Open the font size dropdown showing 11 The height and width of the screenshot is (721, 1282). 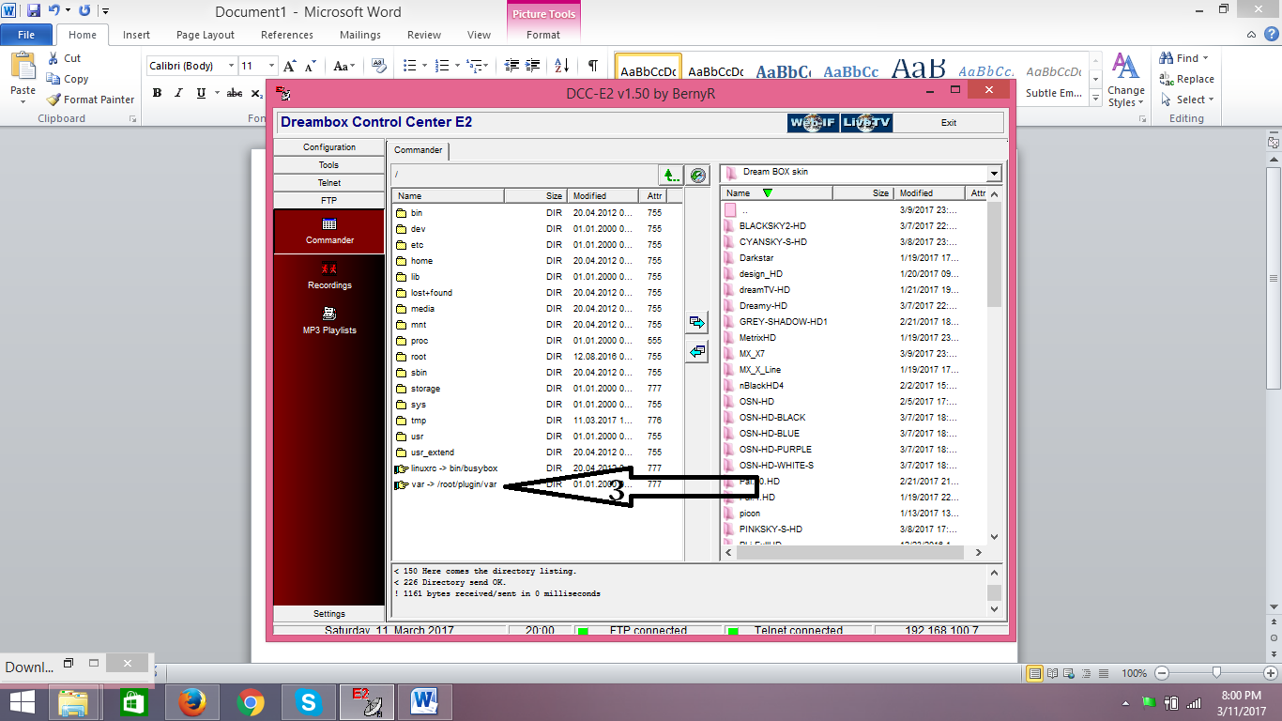point(271,66)
